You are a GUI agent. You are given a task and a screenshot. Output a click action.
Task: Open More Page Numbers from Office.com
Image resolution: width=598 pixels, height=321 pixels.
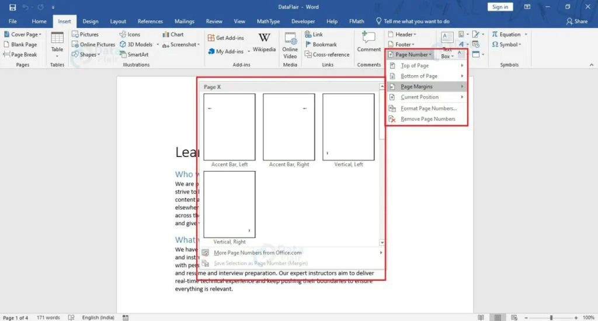258,253
